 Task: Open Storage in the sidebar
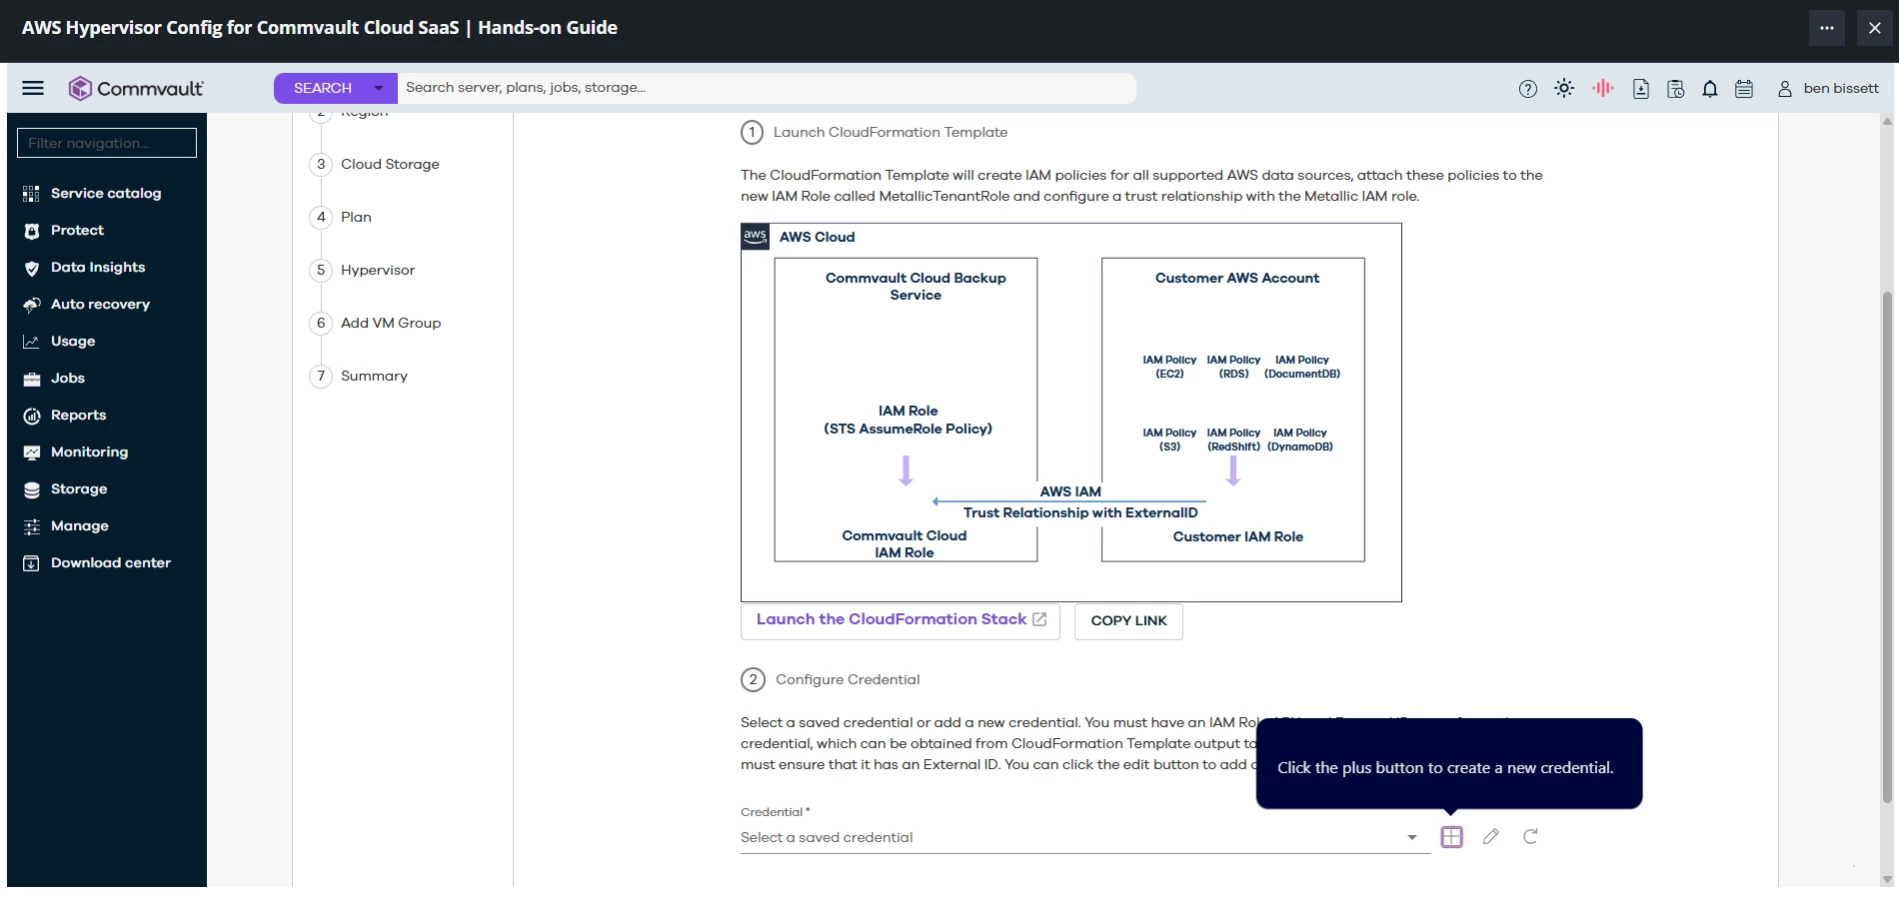click(79, 488)
